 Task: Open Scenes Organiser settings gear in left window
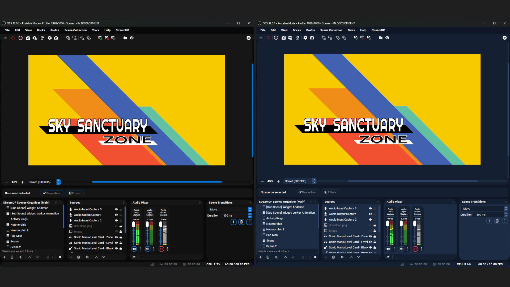60,257
